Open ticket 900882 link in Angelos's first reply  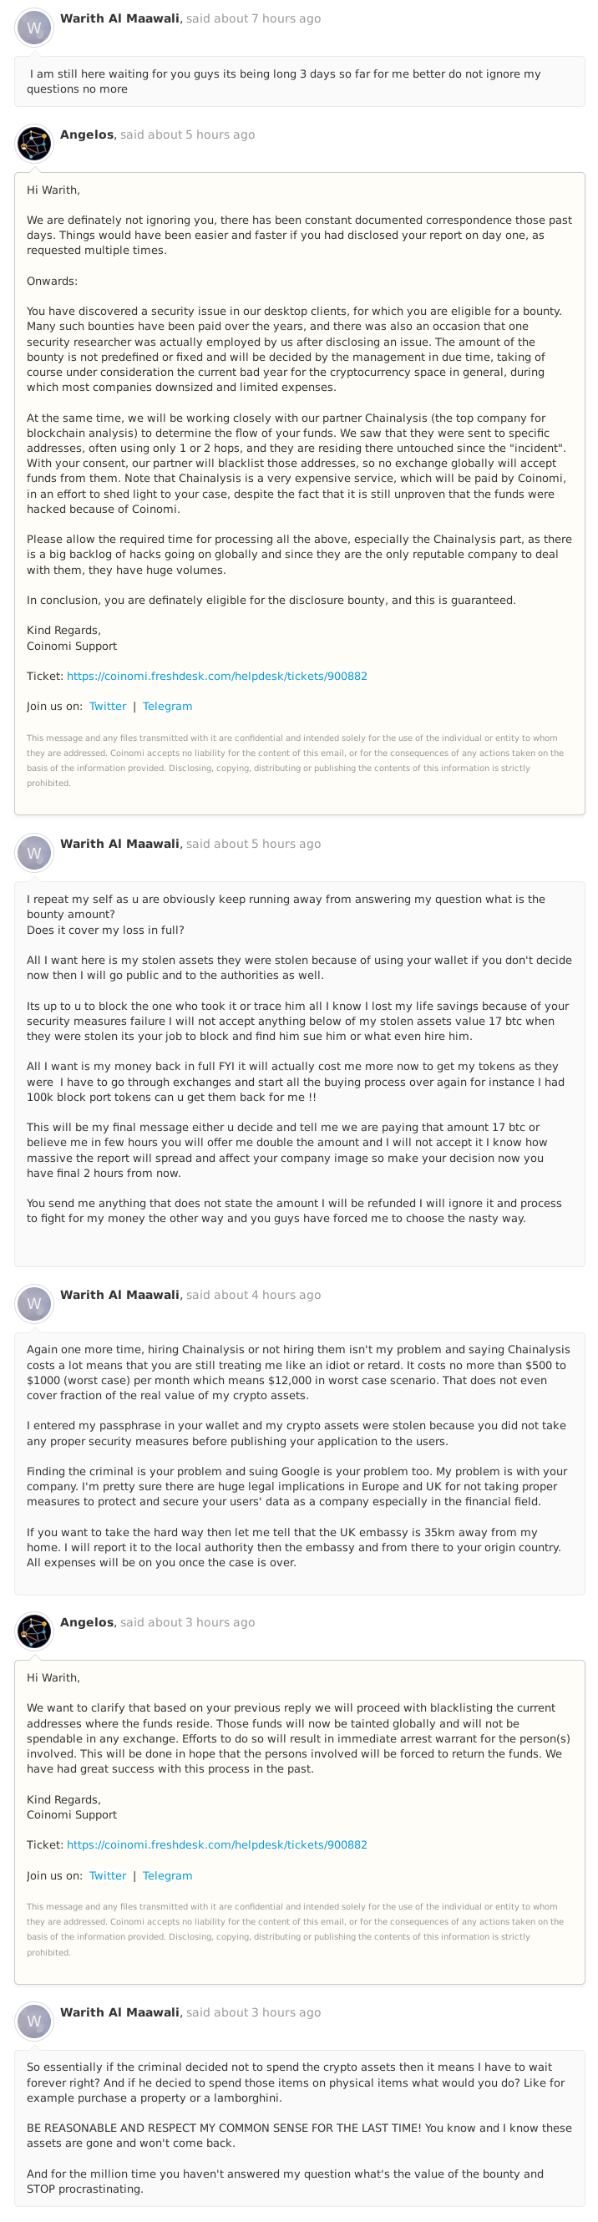[216, 677]
